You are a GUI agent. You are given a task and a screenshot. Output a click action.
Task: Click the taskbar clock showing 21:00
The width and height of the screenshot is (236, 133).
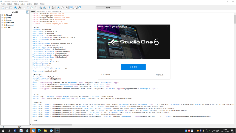pos(224,131)
